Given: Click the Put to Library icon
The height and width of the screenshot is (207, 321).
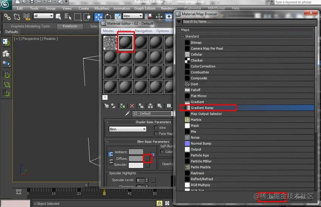Looking at the screenshot, I should [x=159, y=106].
